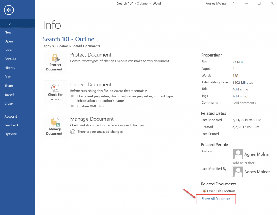Viewport: 277px width, 215px height.
Task: Click the 'Add a tag' field
Action: pos(240,96)
